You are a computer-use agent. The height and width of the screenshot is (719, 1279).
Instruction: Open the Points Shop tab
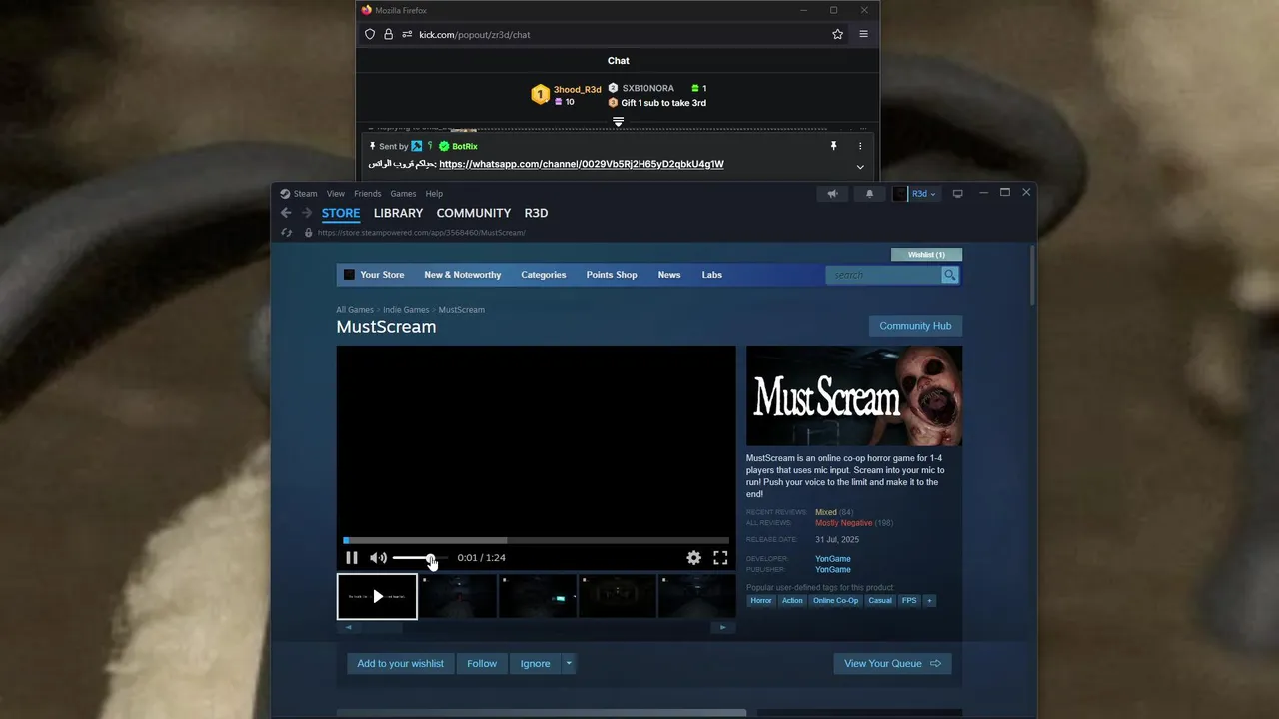point(612,275)
